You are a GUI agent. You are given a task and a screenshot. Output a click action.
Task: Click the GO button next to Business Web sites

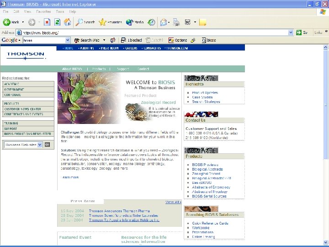point(48,145)
